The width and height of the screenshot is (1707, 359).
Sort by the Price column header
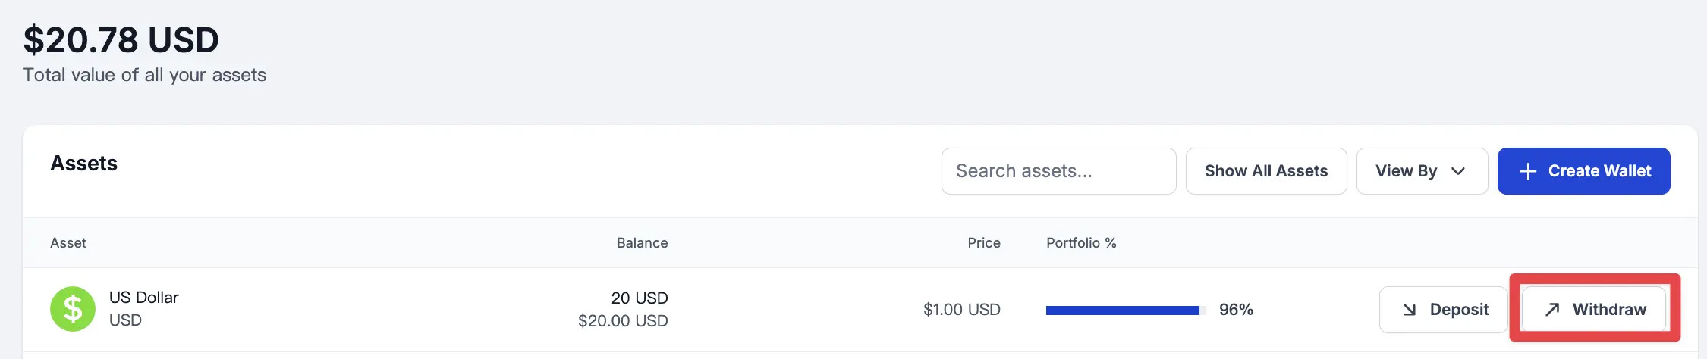pos(983,243)
